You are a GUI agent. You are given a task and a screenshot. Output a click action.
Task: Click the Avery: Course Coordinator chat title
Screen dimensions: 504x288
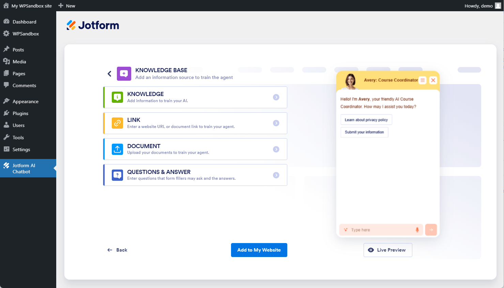point(391,80)
